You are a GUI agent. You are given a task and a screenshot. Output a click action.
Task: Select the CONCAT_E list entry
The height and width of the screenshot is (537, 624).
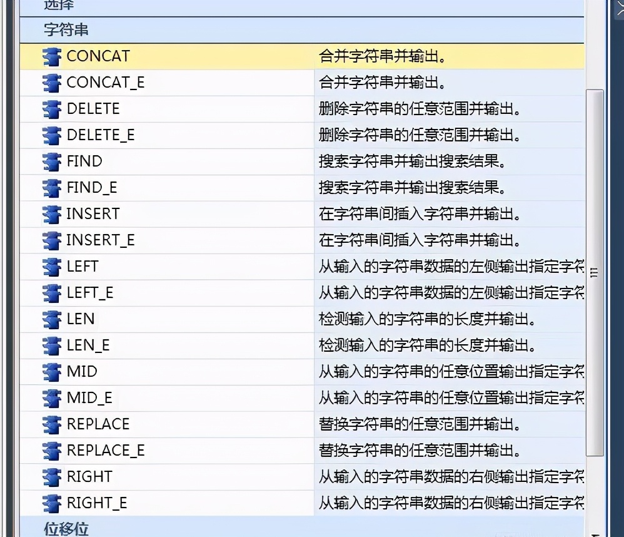[x=105, y=83]
